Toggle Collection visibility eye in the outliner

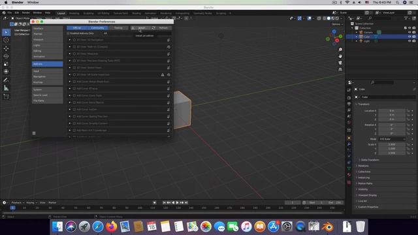point(410,28)
